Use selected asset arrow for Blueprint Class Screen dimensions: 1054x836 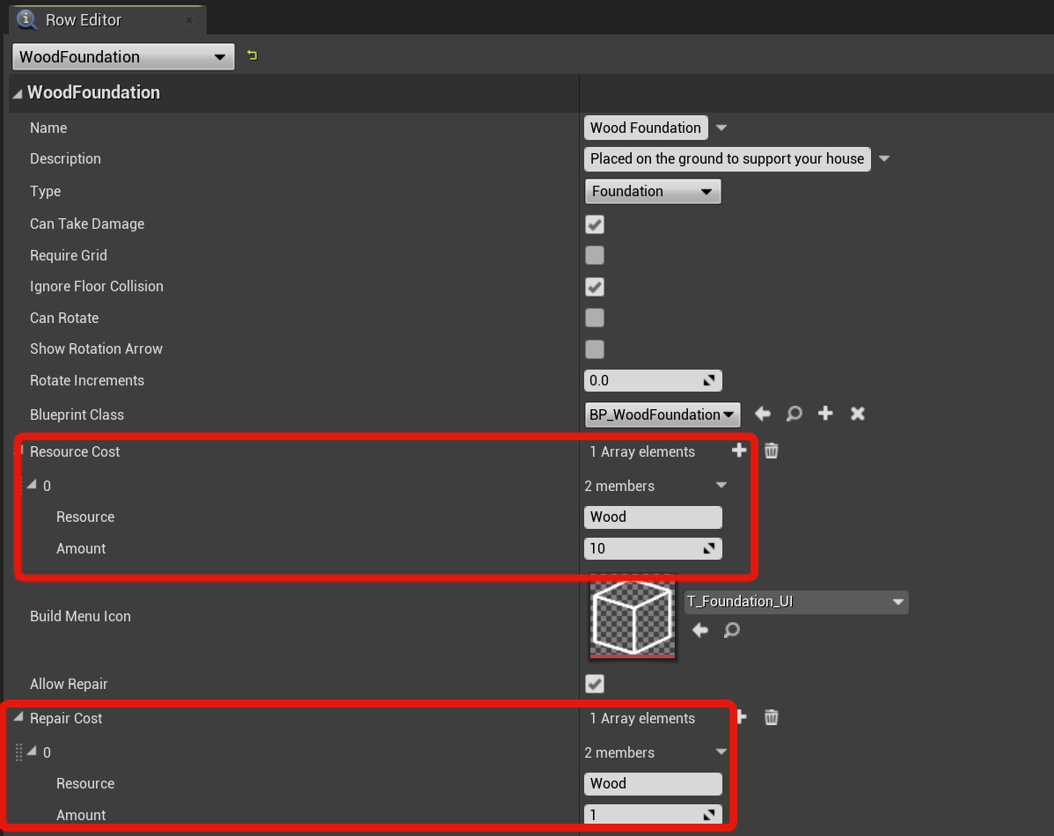click(763, 414)
